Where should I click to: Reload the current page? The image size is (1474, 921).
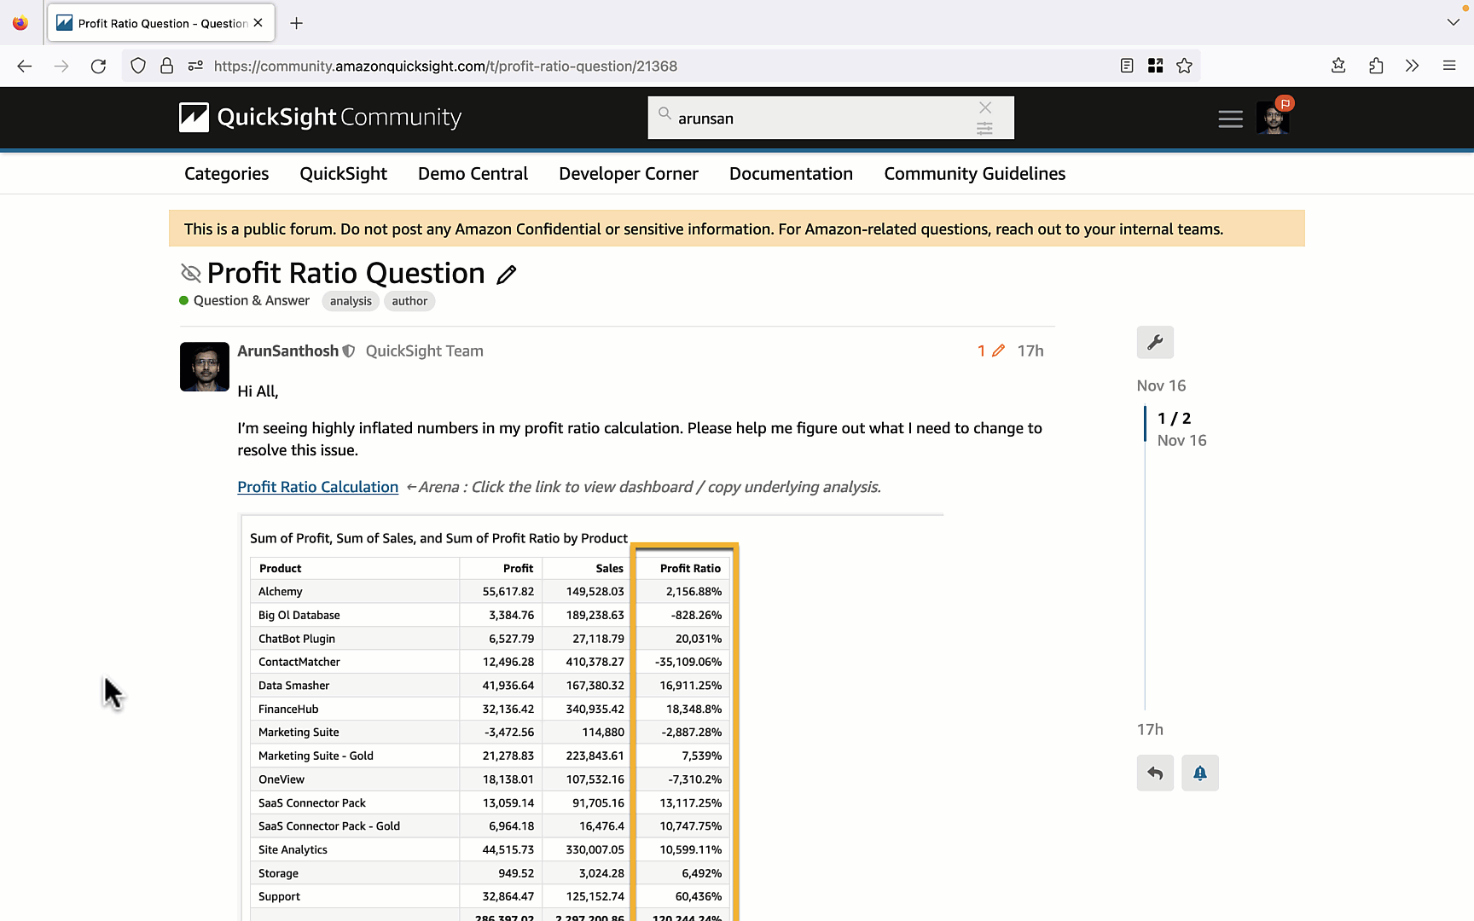pyautogui.click(x=98, y=66)
